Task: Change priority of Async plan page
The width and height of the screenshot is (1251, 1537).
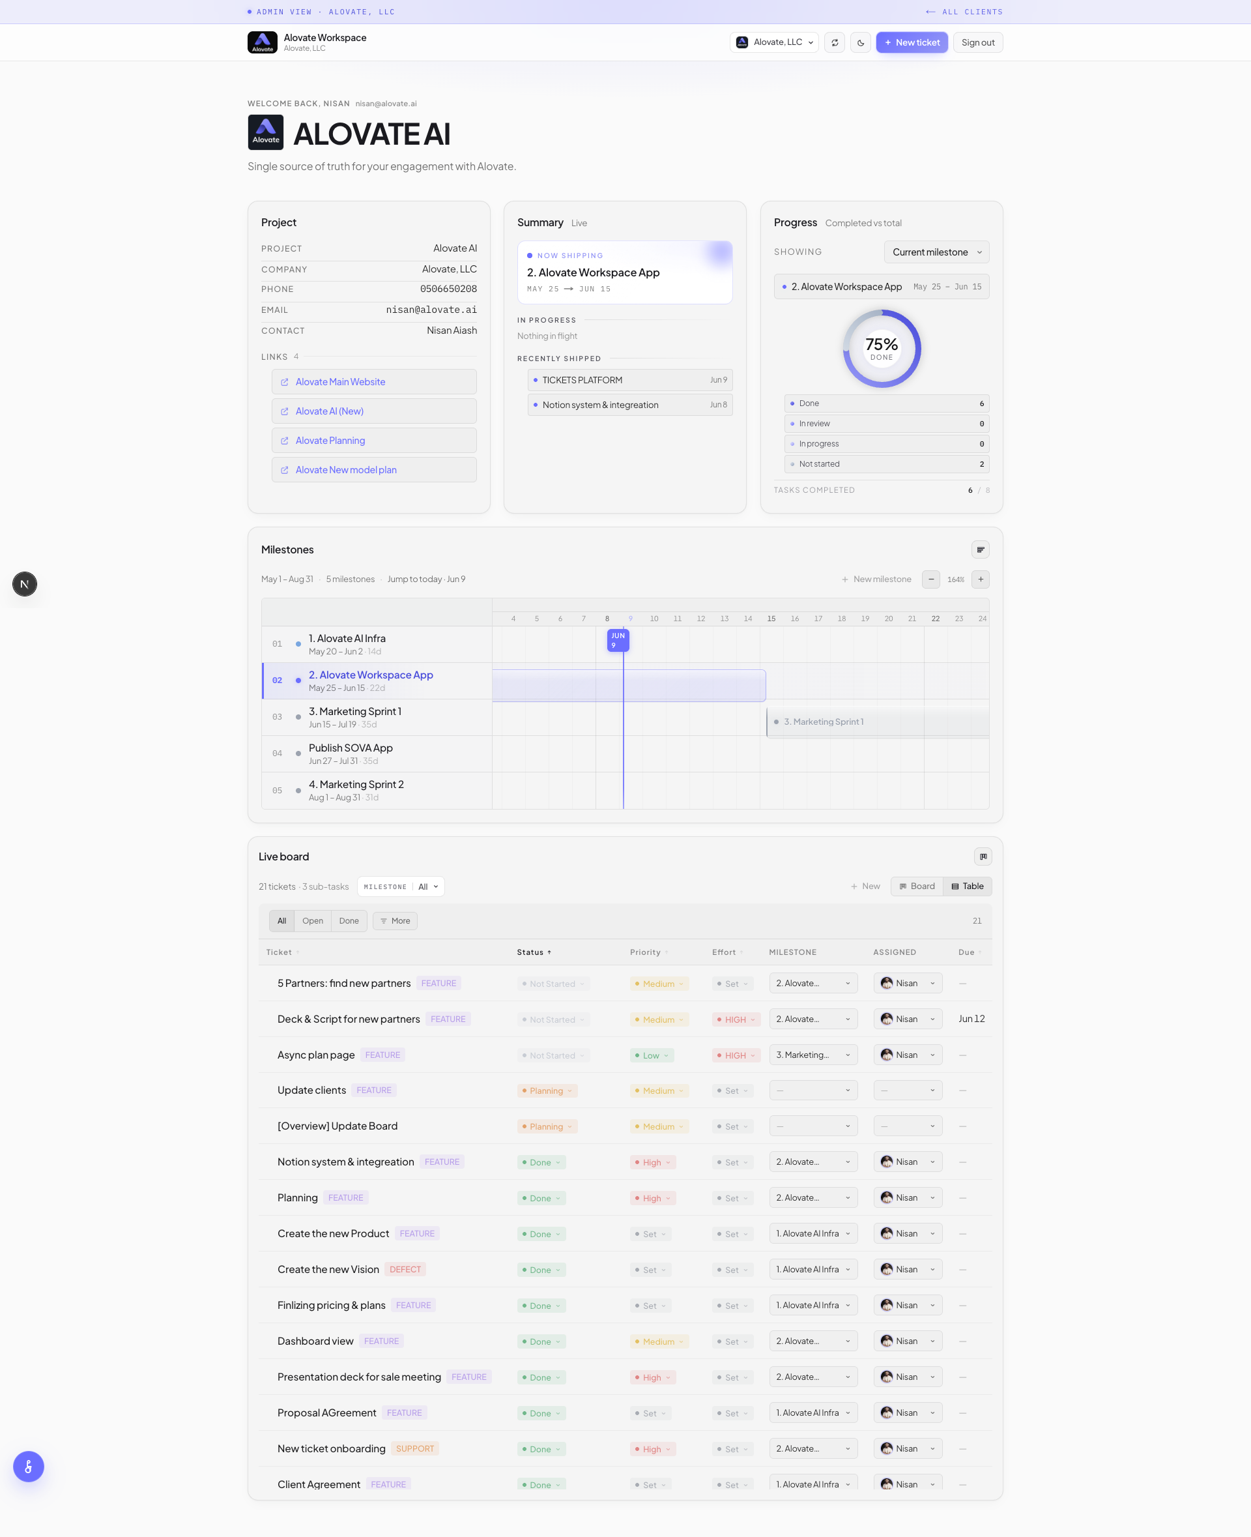Action: [x=652, y=1055]
